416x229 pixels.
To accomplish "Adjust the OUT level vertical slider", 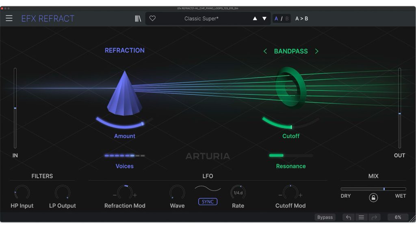I will 400,108.
